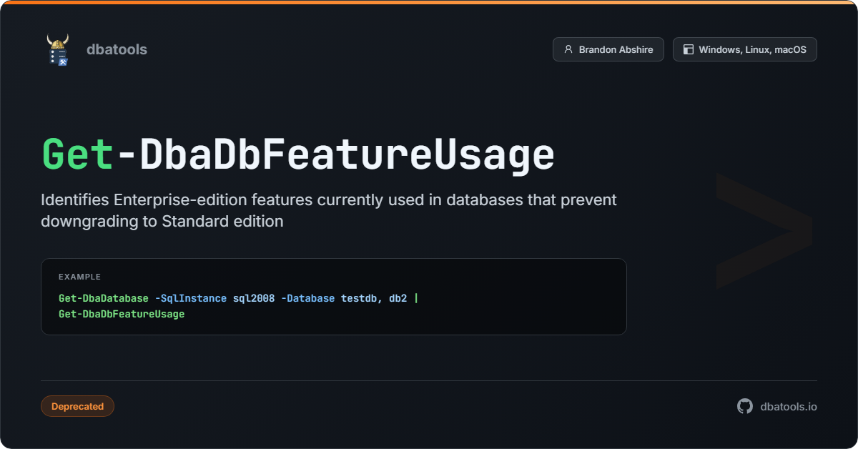Click the green Get verb in title
The image size is (858, 449).
click(78, 154)
